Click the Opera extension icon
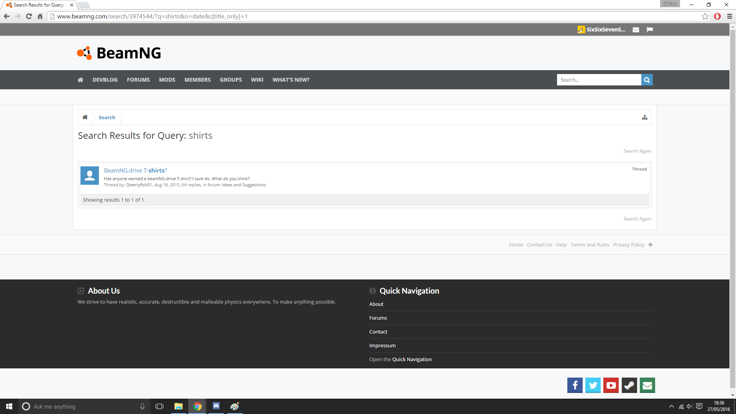This screenshot has height=414, width=736. tap(717, 16)
